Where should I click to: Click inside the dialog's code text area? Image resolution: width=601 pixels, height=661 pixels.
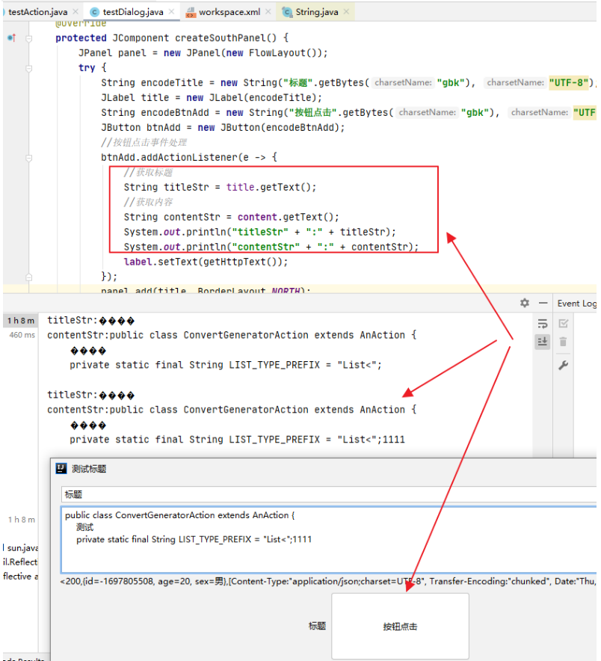[329, 540]
